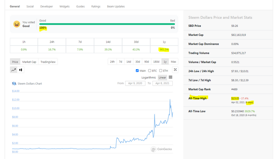Click the 1h change value 0.9%
The image size is (277, 159).
point(24,50)
